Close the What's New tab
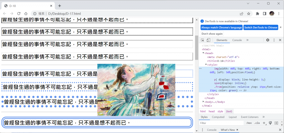This screenshot has width=284, height=133. (x=237, y=130)
